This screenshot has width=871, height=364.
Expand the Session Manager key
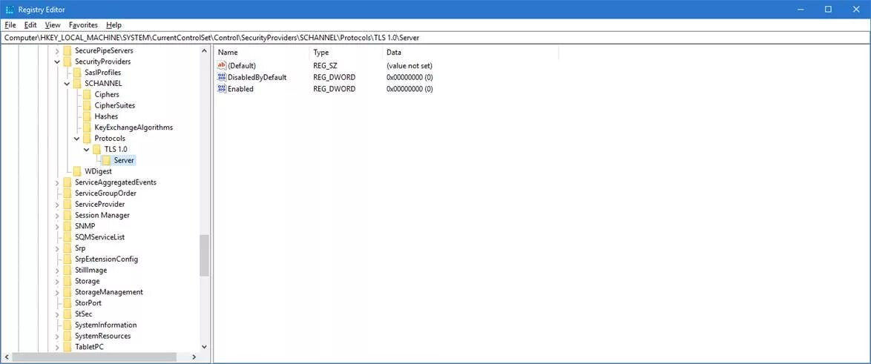[56, 215]
